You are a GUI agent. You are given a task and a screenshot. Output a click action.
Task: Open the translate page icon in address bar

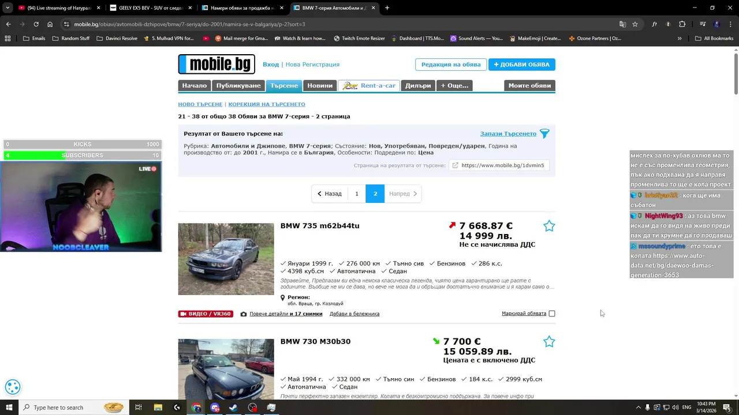point(622,24)
